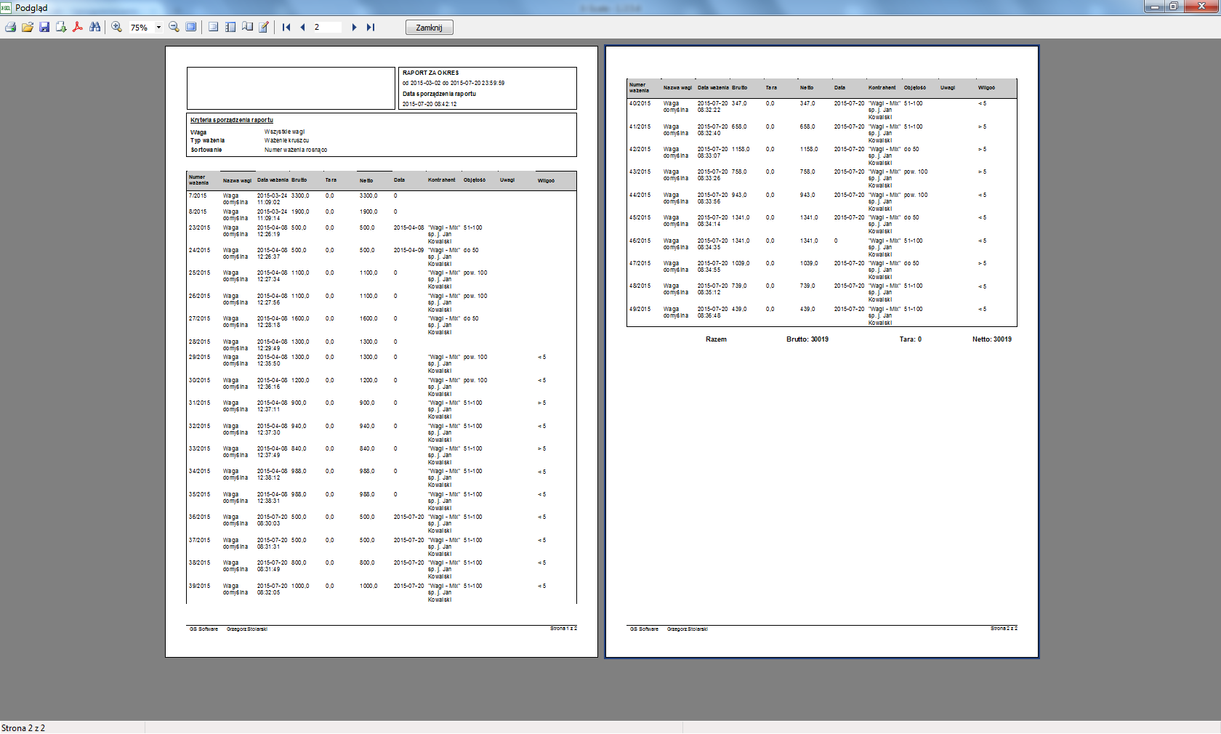Click the page number input field

click(x=326, y=27)
